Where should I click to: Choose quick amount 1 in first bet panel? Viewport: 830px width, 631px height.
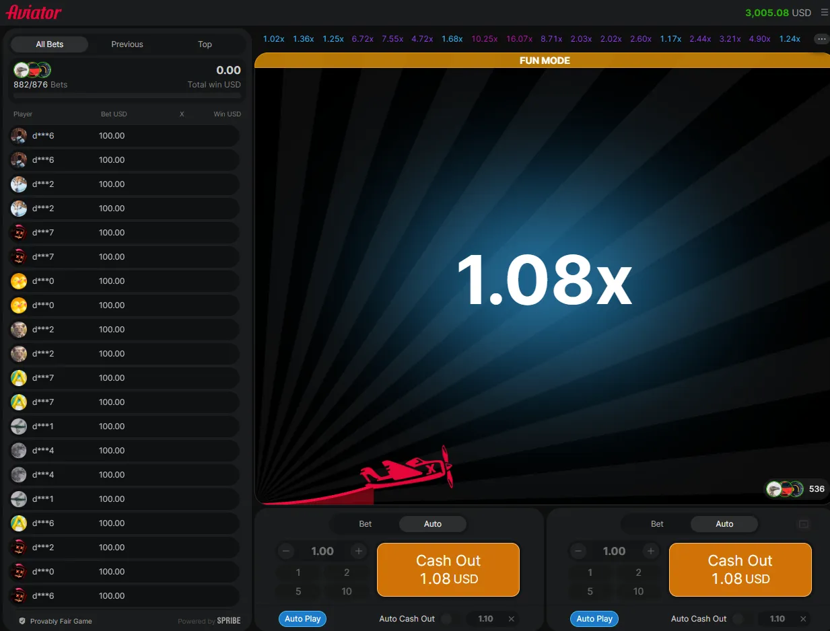point(298,572)
